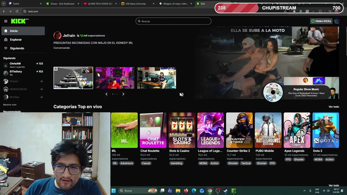Open OBS Studio from the taskbar
347x195 pixels.
(218, 191)
